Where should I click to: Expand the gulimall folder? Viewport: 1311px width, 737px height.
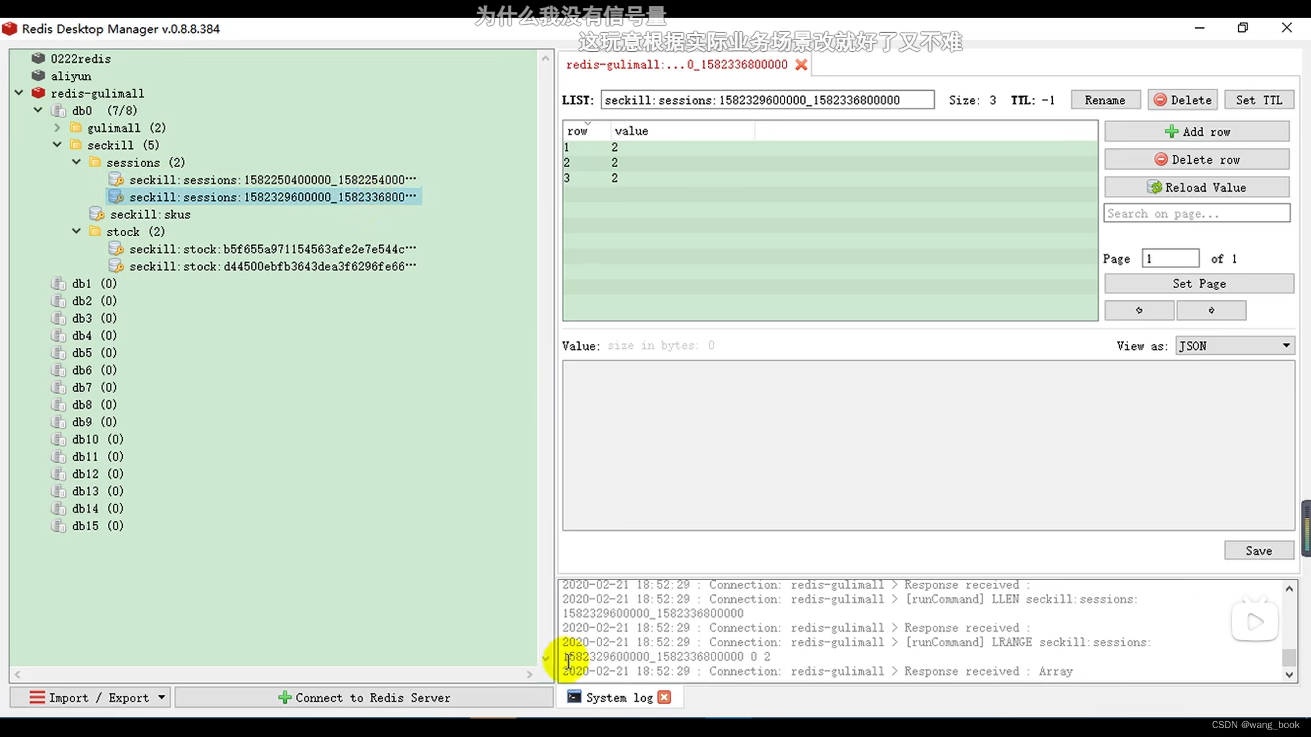[57, 128]
